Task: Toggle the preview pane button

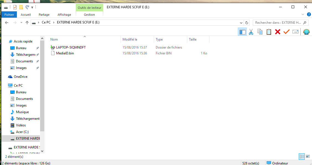Action: pos(242,32)
